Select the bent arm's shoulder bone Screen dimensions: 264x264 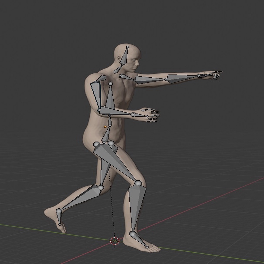click(101, 79)
